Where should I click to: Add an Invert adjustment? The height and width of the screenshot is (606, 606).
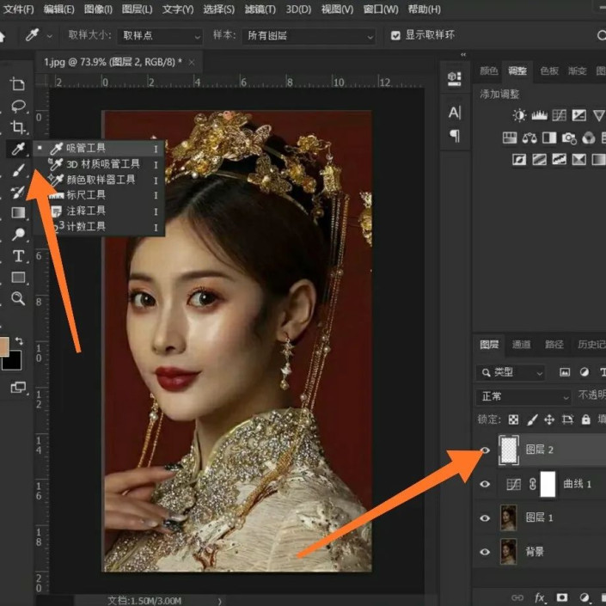point(519,159)
